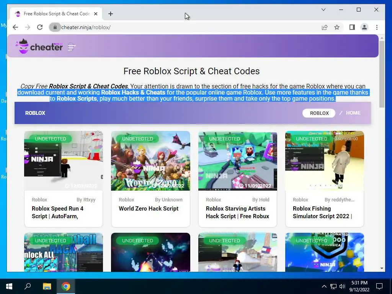The height and width of the screenshot is (294, 392).
Task: Close the Free Roblox Script tab
Action: pos(95,14)
